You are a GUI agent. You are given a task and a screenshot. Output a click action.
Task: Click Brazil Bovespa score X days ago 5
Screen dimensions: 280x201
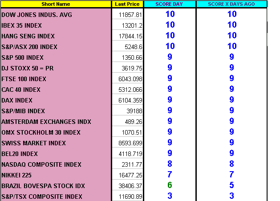tap(231, 185)
